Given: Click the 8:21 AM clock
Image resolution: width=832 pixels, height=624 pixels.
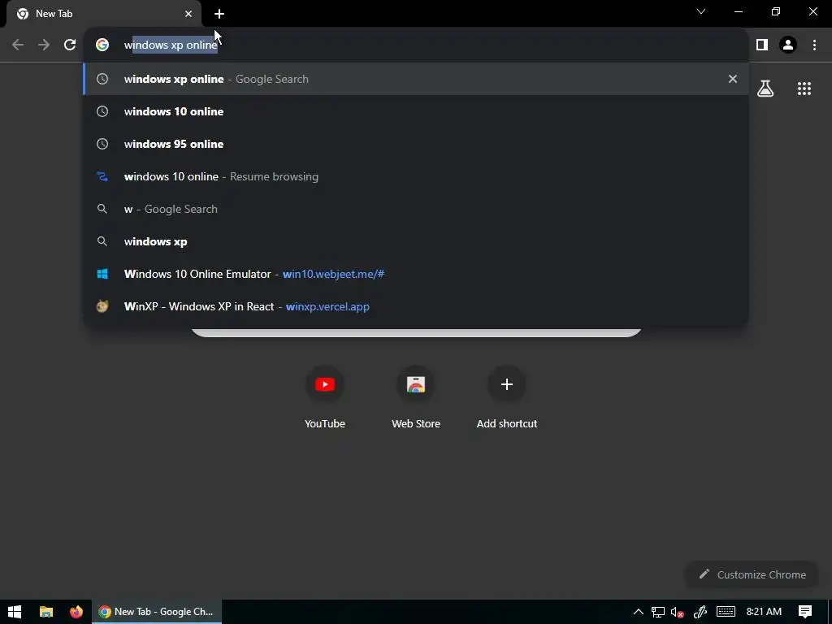Looking at the screenshot, I should click(764, 612).
